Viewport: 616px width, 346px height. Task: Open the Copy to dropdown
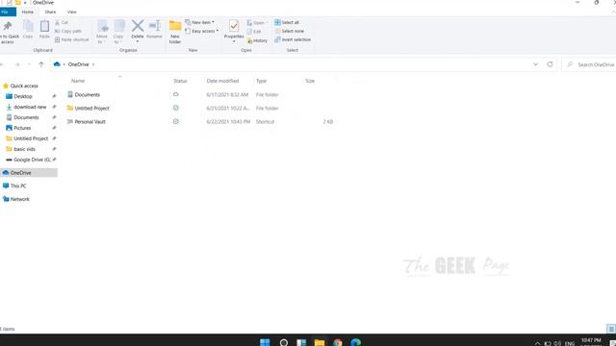(x=118, y=32)
